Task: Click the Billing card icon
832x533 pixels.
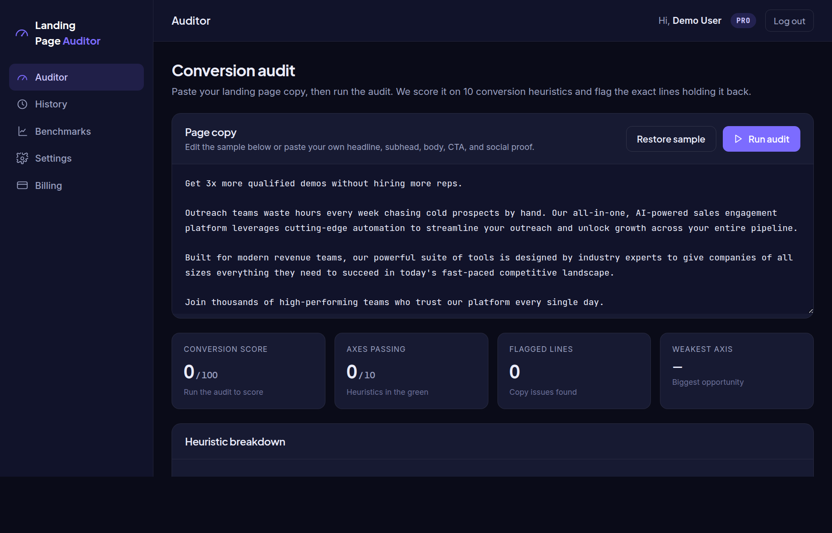Action: click(x=22, y=185)
